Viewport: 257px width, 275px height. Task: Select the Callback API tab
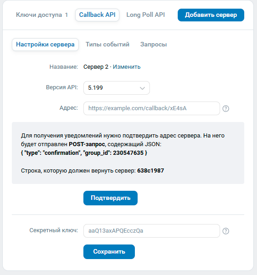coord(97,15)
